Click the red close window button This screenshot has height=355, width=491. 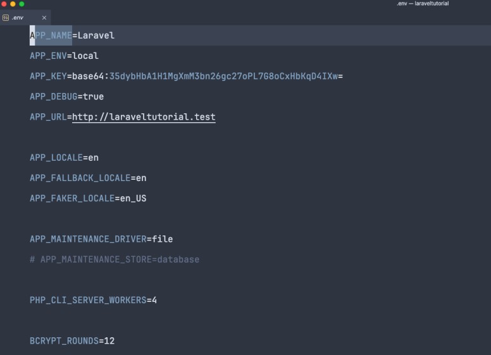pyautogui.click(x=4, y=4)
